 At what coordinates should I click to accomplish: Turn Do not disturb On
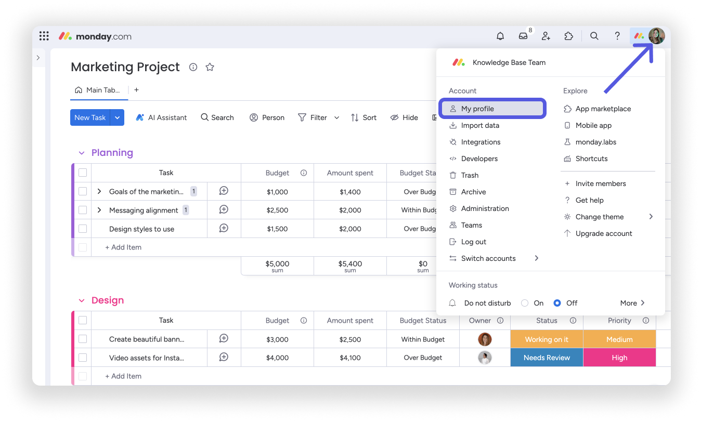point(525,303)
